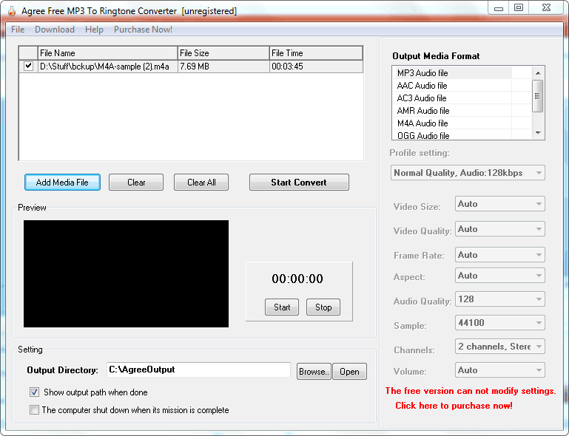This screenshot has width=569, height=436.
Task: Click the Clear All button
Action: coord(201,183)
